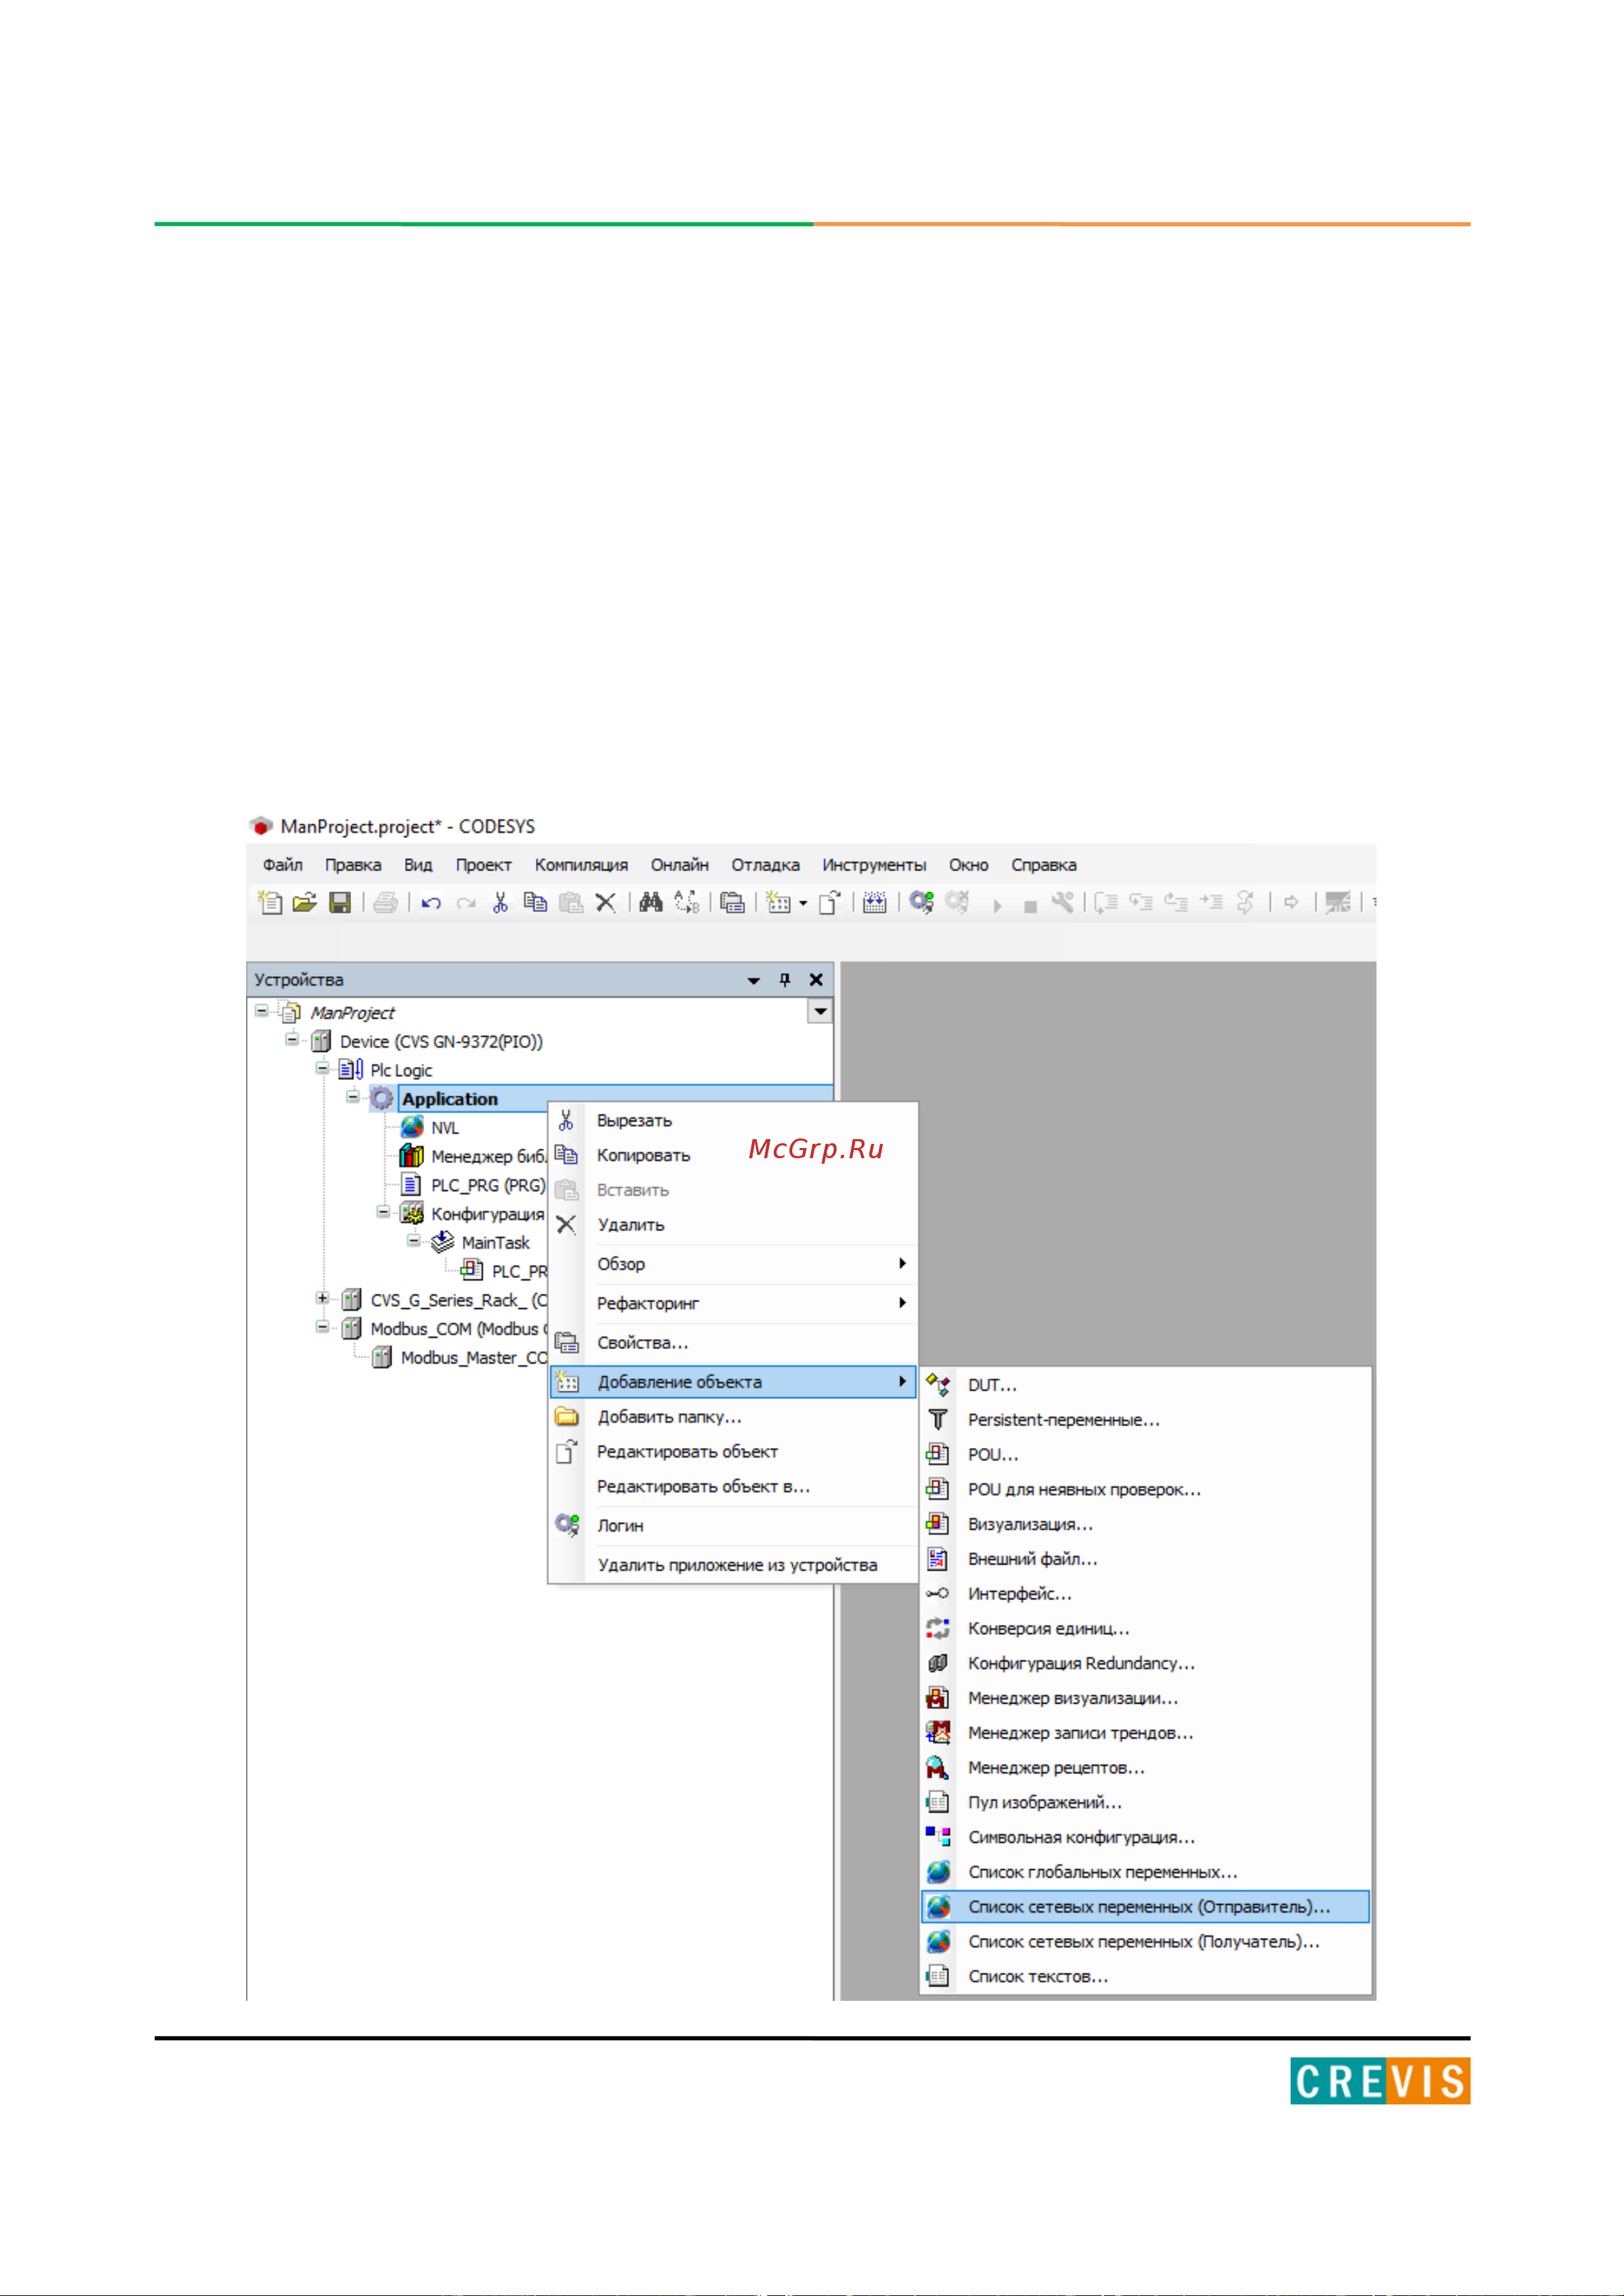Viewport: 1624px width, 2296px height.
Task: Collapse the Application tree node
Action: [353, 1097]
